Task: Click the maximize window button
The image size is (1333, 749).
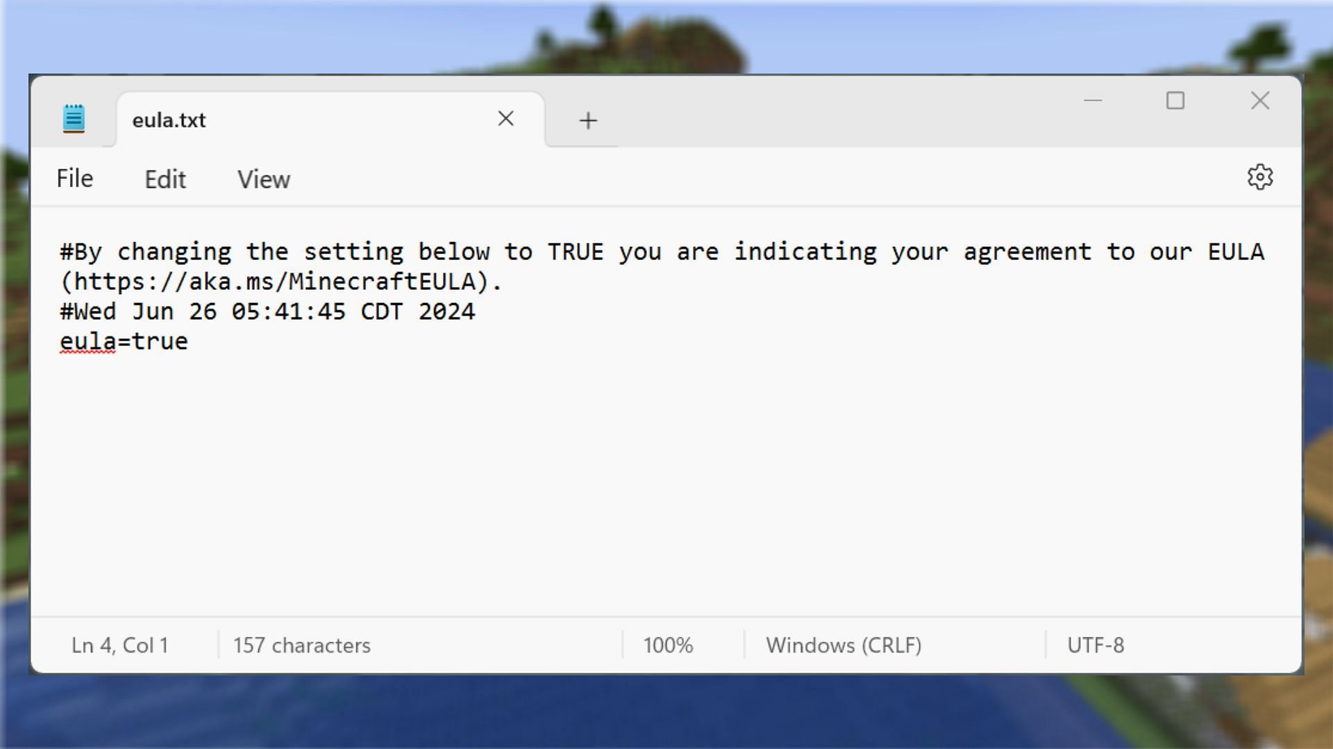Action: [x=1175, y=101]
